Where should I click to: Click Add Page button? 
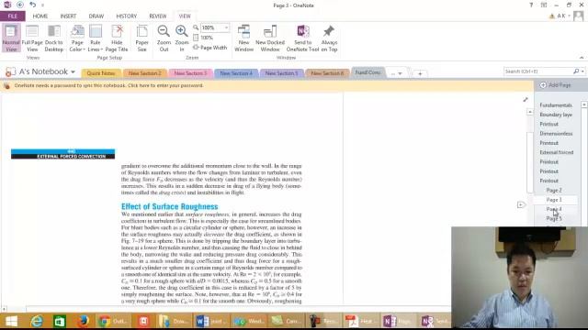coord(556,85)
